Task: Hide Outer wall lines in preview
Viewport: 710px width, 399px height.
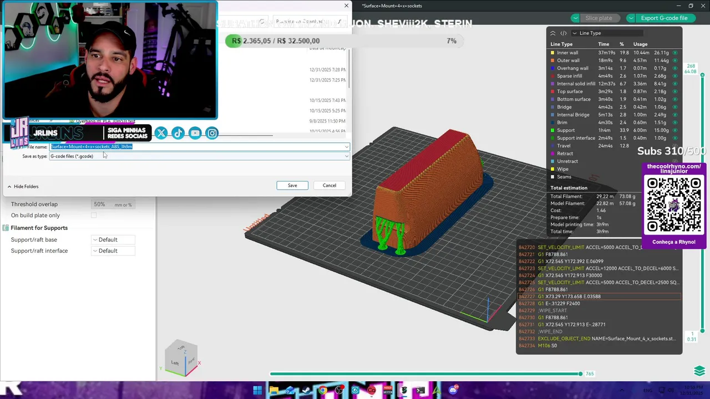Action: click(x=675, y=60)
